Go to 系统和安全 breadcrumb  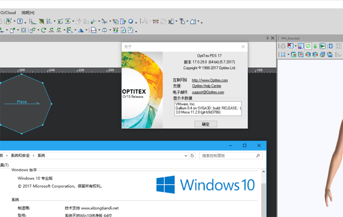pos(20,156)
